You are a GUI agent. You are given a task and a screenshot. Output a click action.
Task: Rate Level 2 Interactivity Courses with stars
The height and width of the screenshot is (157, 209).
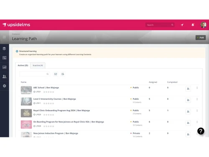click(x=48, y=103)
